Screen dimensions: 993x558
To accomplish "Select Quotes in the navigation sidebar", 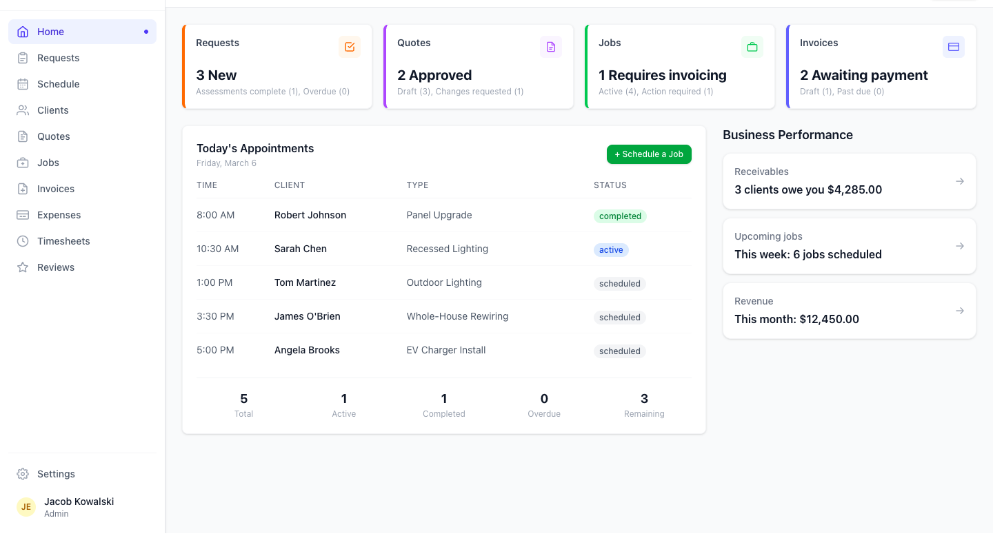I will pyautogui.click(x=53, y=136).
